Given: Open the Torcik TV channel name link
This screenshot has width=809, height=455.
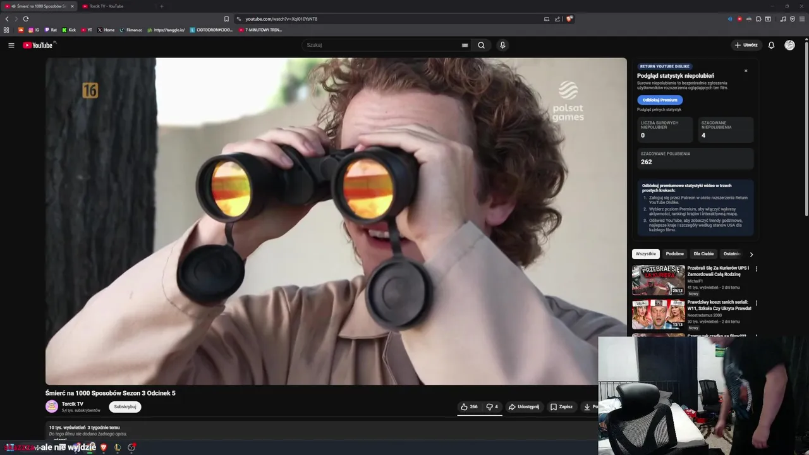Looking at the screenshot, I should [72, 404].
